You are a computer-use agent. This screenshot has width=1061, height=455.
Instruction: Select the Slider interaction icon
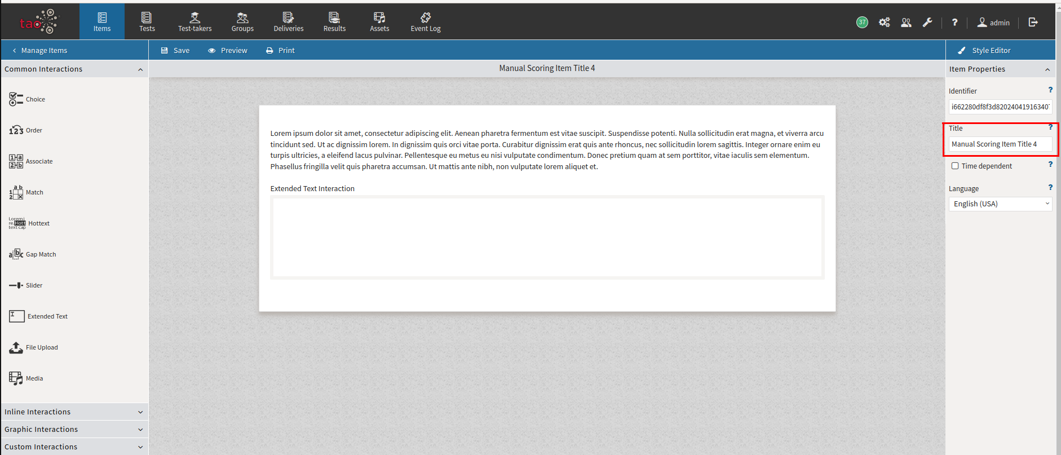[x=16, y=285]
